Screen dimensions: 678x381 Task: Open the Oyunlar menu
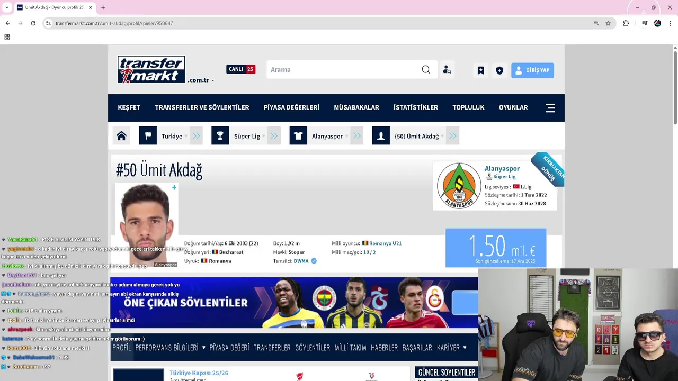tap(513, 107)
